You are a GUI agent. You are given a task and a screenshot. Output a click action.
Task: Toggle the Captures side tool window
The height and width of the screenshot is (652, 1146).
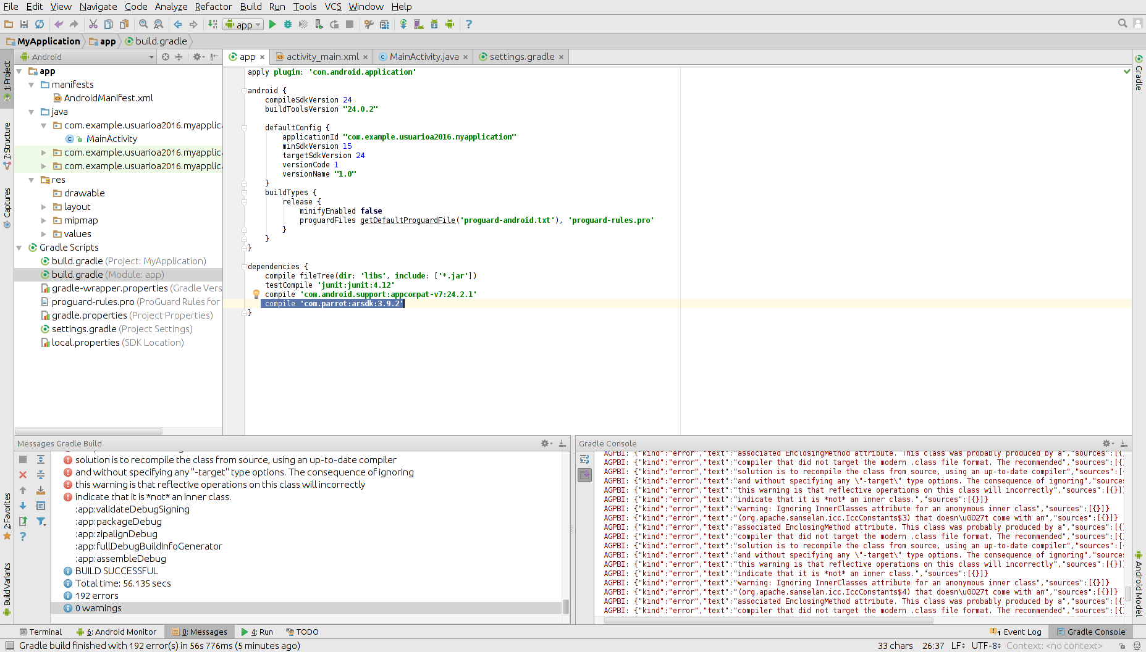(x=7, y=207)
